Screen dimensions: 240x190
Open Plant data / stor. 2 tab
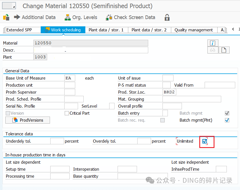149,30
